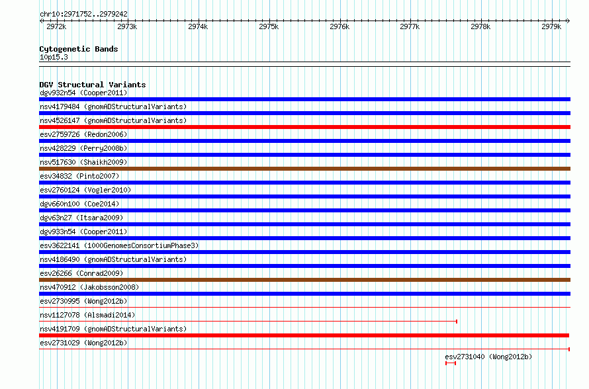
Task: Click the nsv428229 (Perry2008b) label
Action: pyautogui.click(x=83, y=148)
